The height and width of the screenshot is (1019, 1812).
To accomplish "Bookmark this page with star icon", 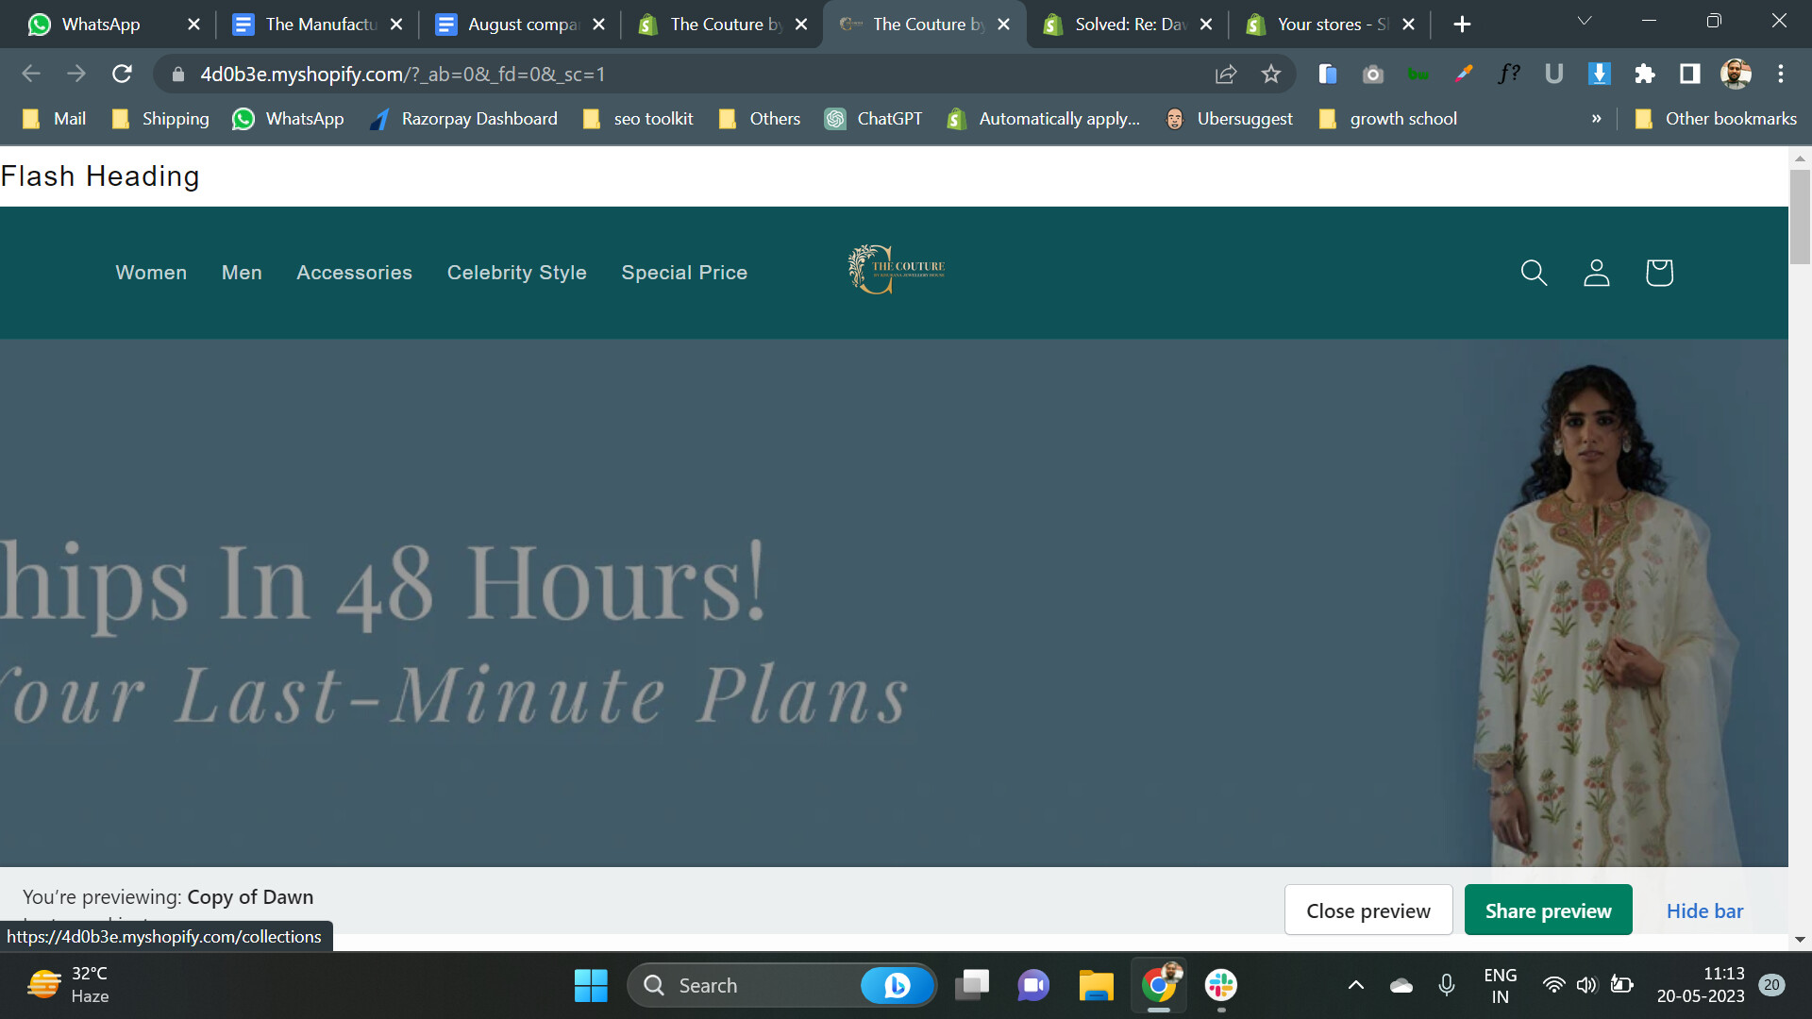I will tap(1271, 74).
